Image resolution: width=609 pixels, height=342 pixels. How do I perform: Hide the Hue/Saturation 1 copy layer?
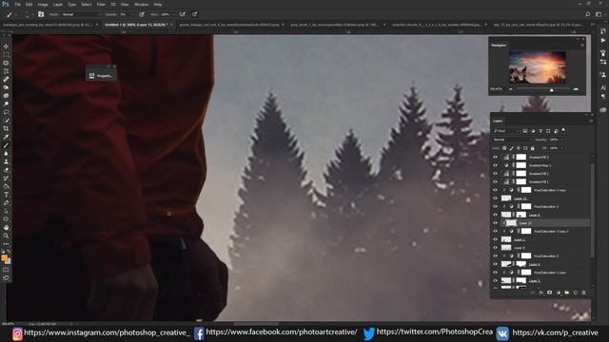coord(495,273)
